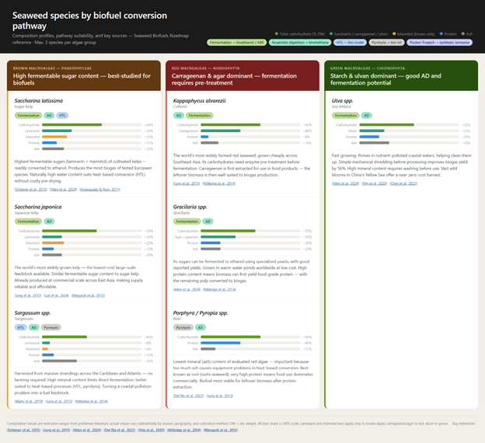Open Schiener et al., 2015 link under Saccharina latissima
Image resolution: width=485 pixels, height=443 pixels.
30,190
